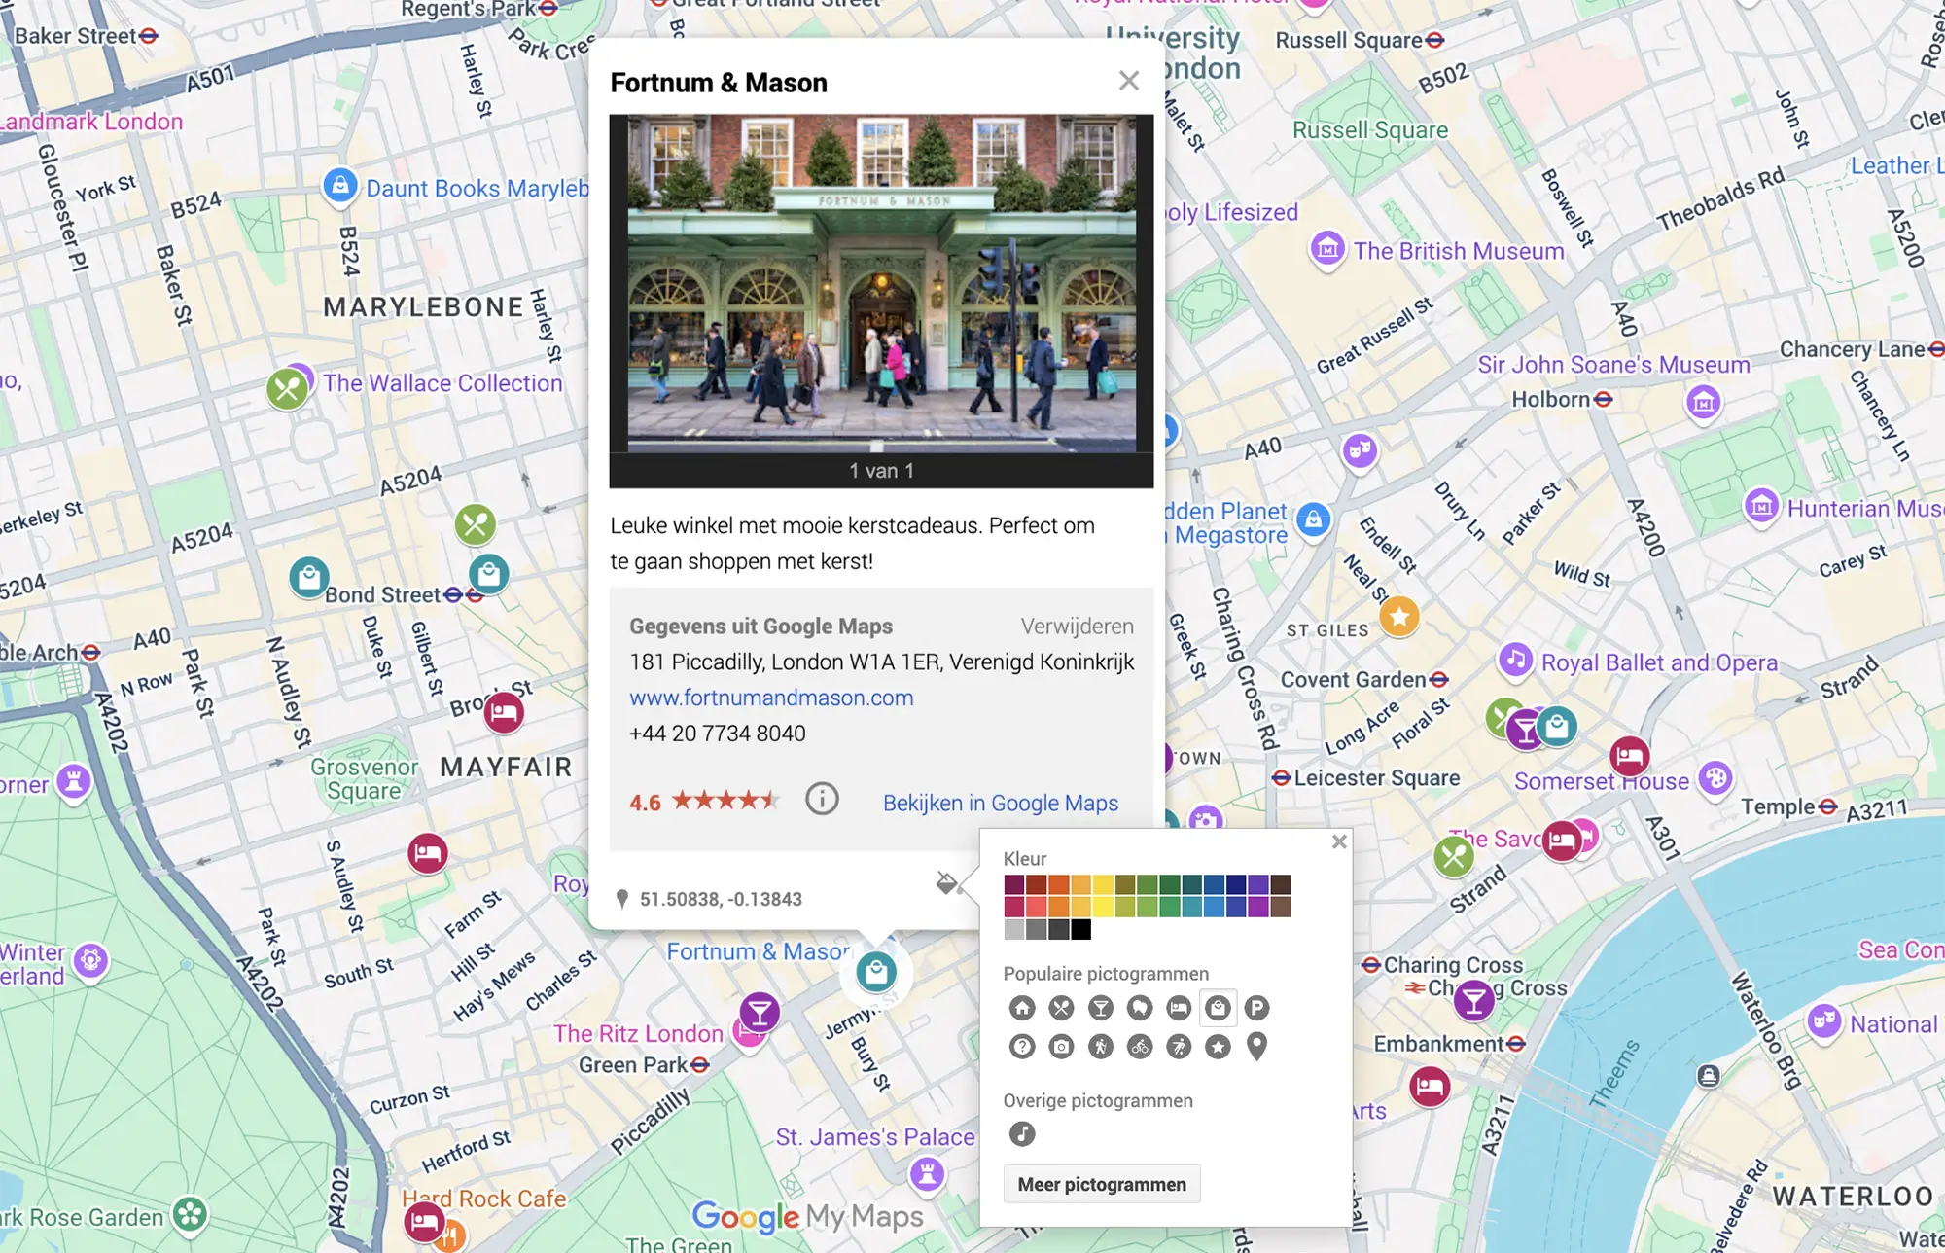
Task: Click the Fortnum & Mason storefront photo
Action: point(881,284)
